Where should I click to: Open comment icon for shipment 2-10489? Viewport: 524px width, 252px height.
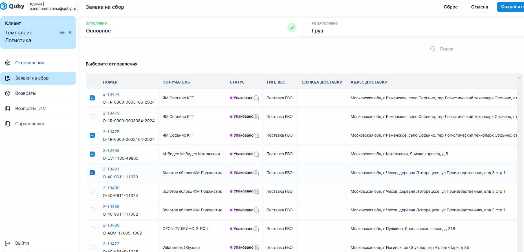[x=256, y=210]
